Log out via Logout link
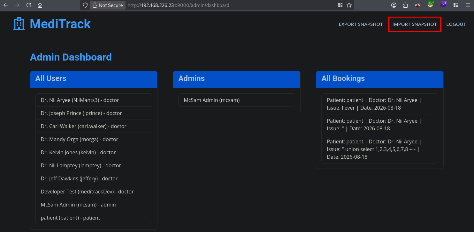The height and width of the screenshot is (232, 474). coord(456,24)
